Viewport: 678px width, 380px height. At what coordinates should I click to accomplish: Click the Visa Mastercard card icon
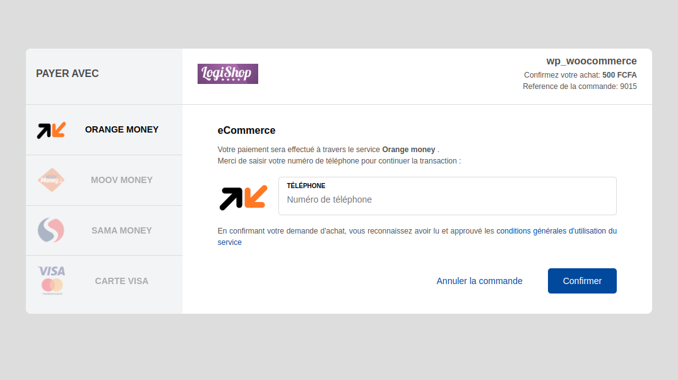click(51, 280)
